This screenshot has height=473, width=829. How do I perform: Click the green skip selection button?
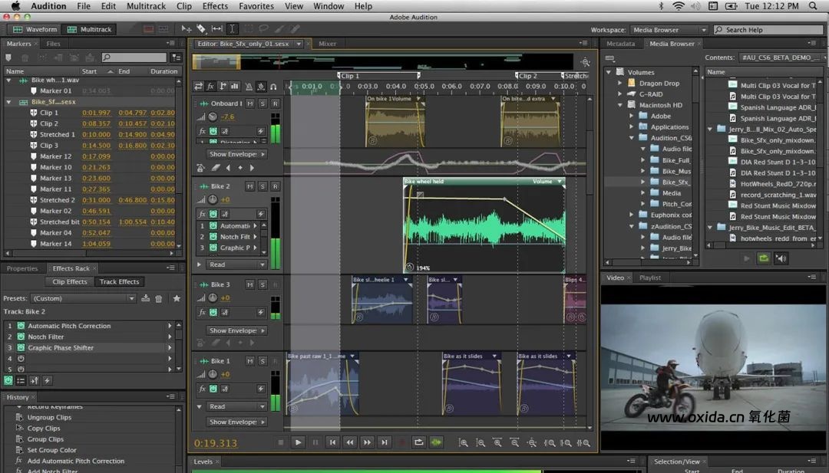[x=436, y=442]
